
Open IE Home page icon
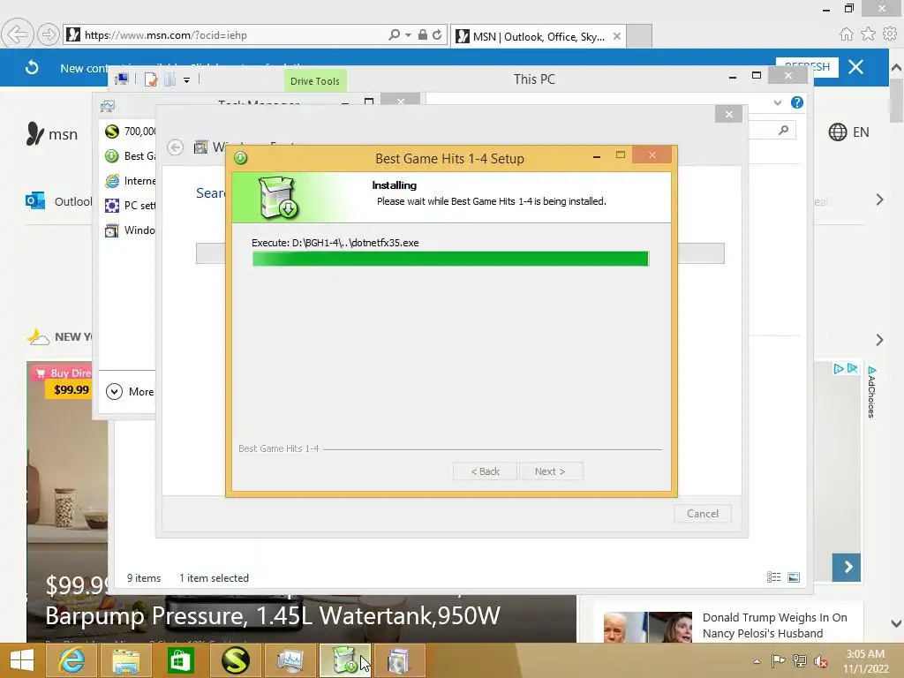point(846,34)
